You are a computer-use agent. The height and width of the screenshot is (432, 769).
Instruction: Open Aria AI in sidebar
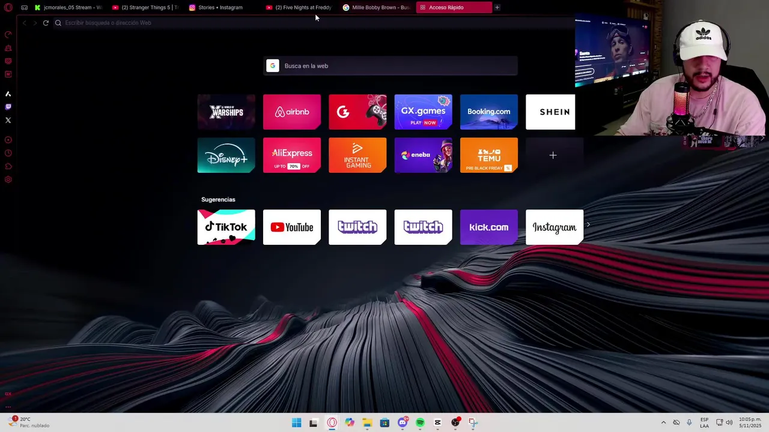8,94
